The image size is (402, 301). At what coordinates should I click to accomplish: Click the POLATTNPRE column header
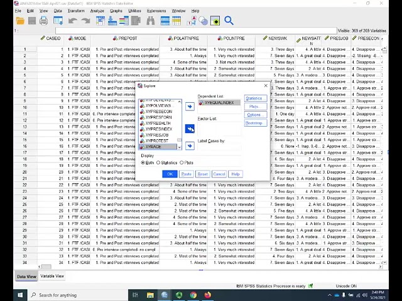click(183, 38)
